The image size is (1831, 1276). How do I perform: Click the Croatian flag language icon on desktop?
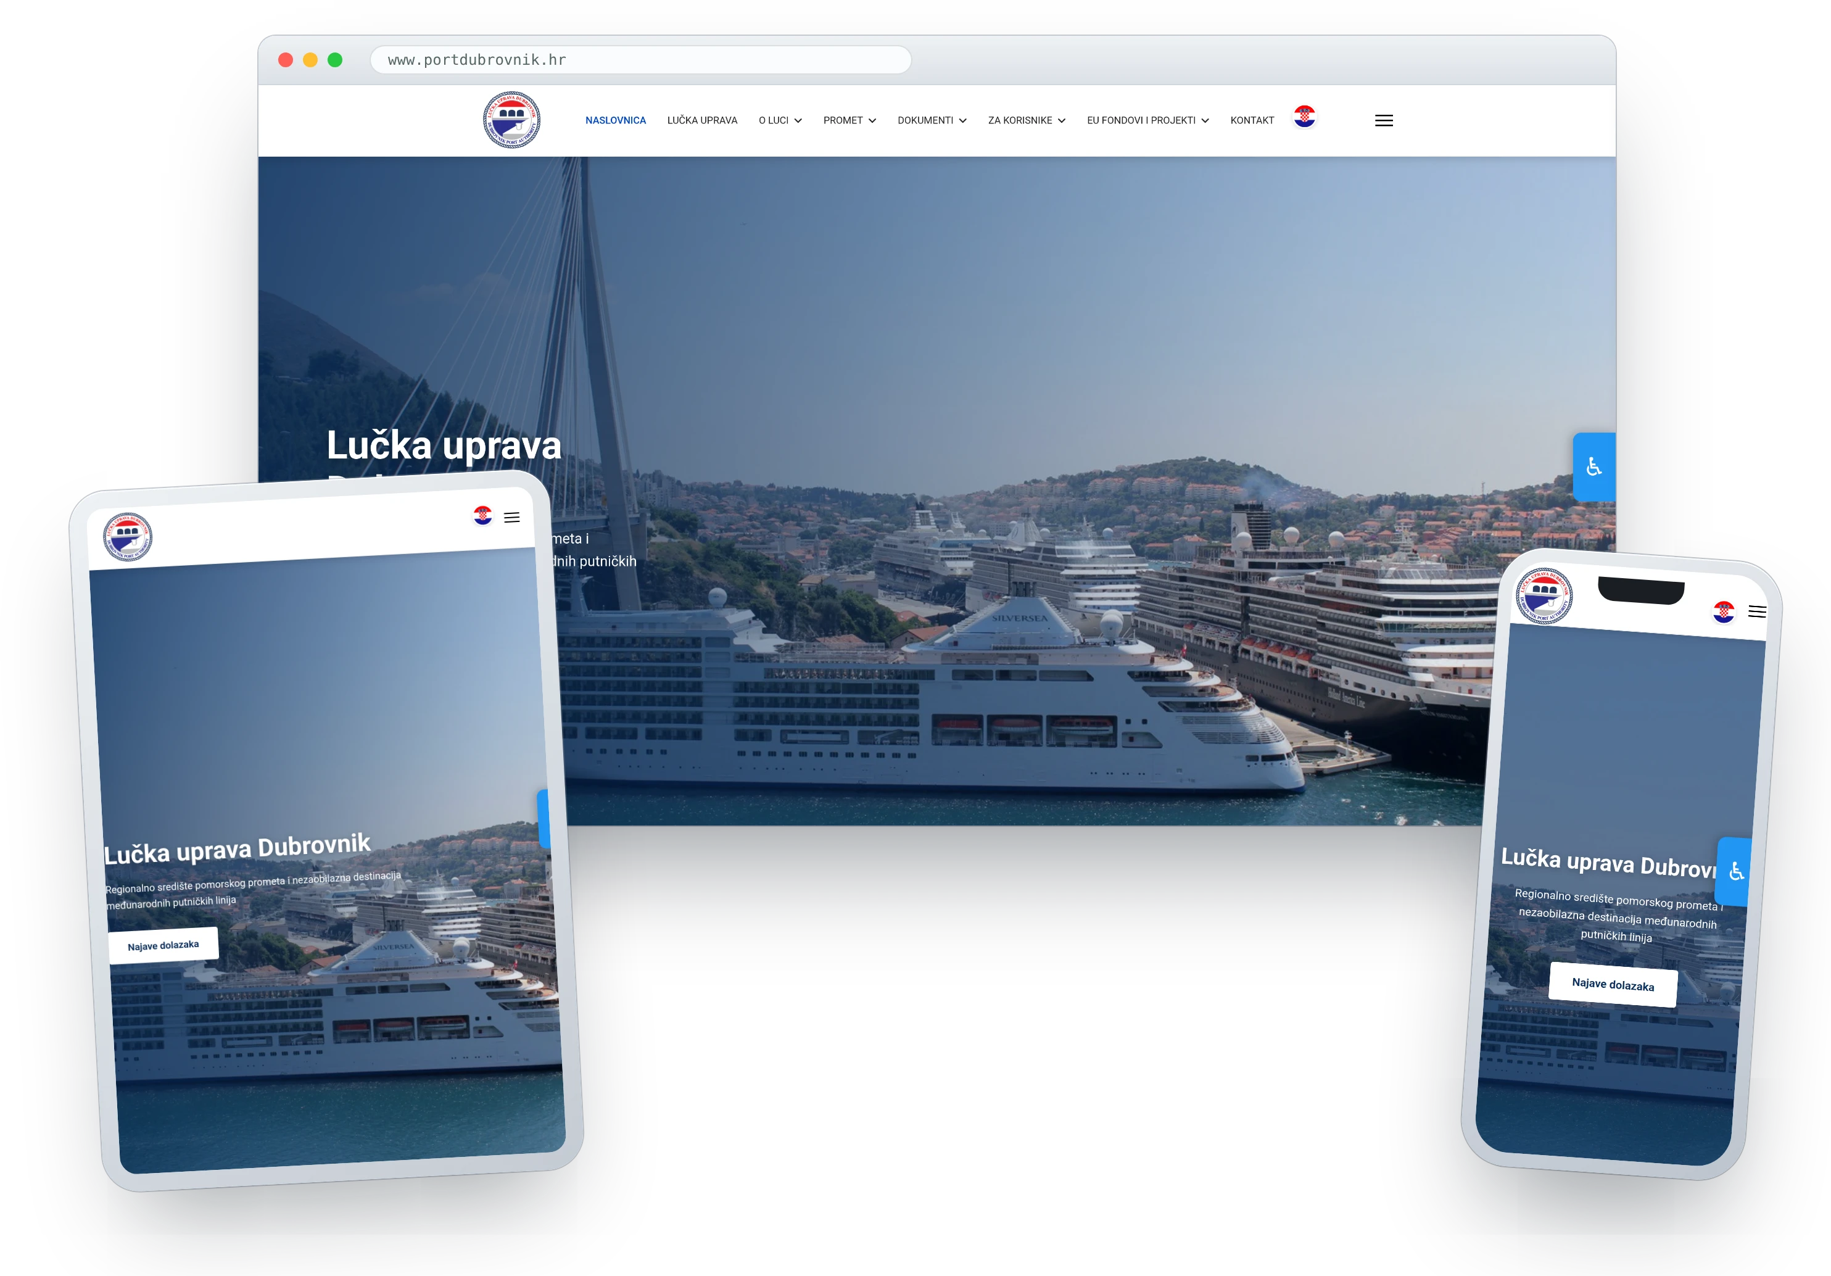1304,117
